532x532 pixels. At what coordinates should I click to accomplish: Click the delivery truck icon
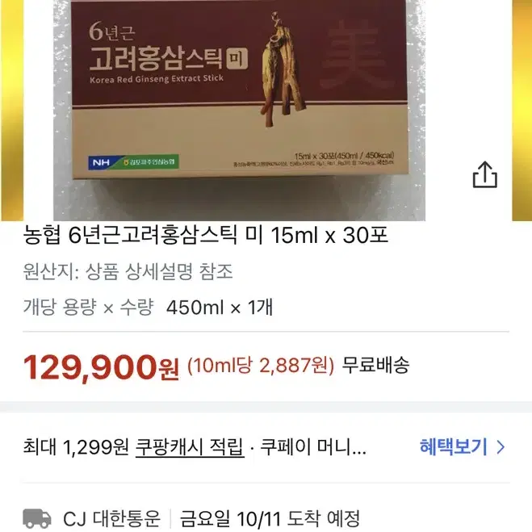(x=37, y=518)
